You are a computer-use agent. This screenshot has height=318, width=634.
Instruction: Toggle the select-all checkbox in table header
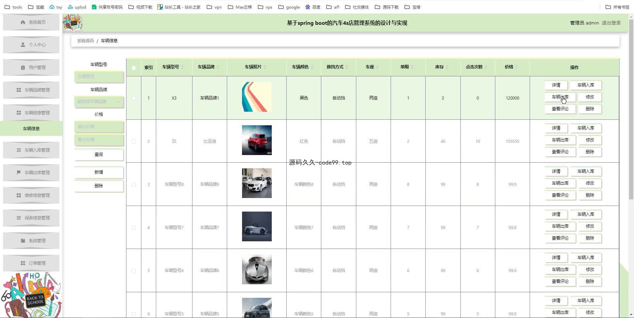tap(134, 68)
